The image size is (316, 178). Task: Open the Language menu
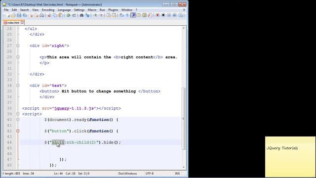[x=64, y=10]
